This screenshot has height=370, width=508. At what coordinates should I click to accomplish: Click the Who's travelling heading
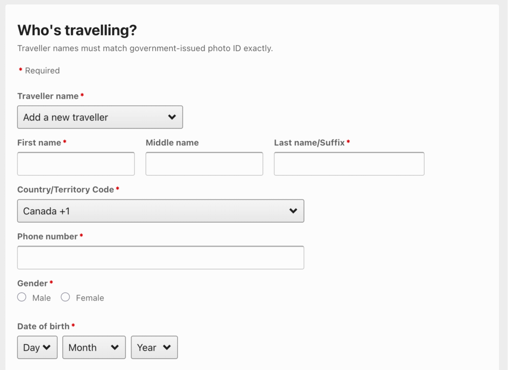[78, 30]
